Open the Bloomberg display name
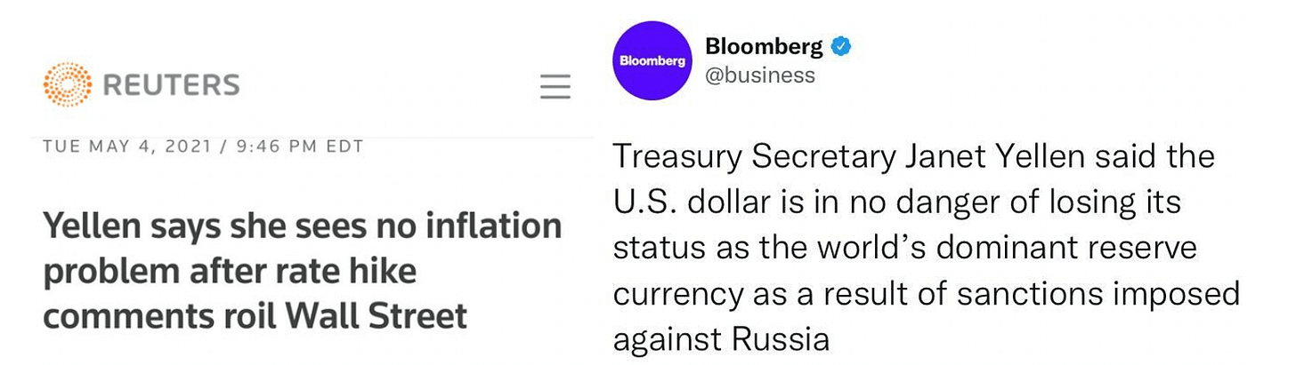The image size is (1296, 365). tap(764, 46)
